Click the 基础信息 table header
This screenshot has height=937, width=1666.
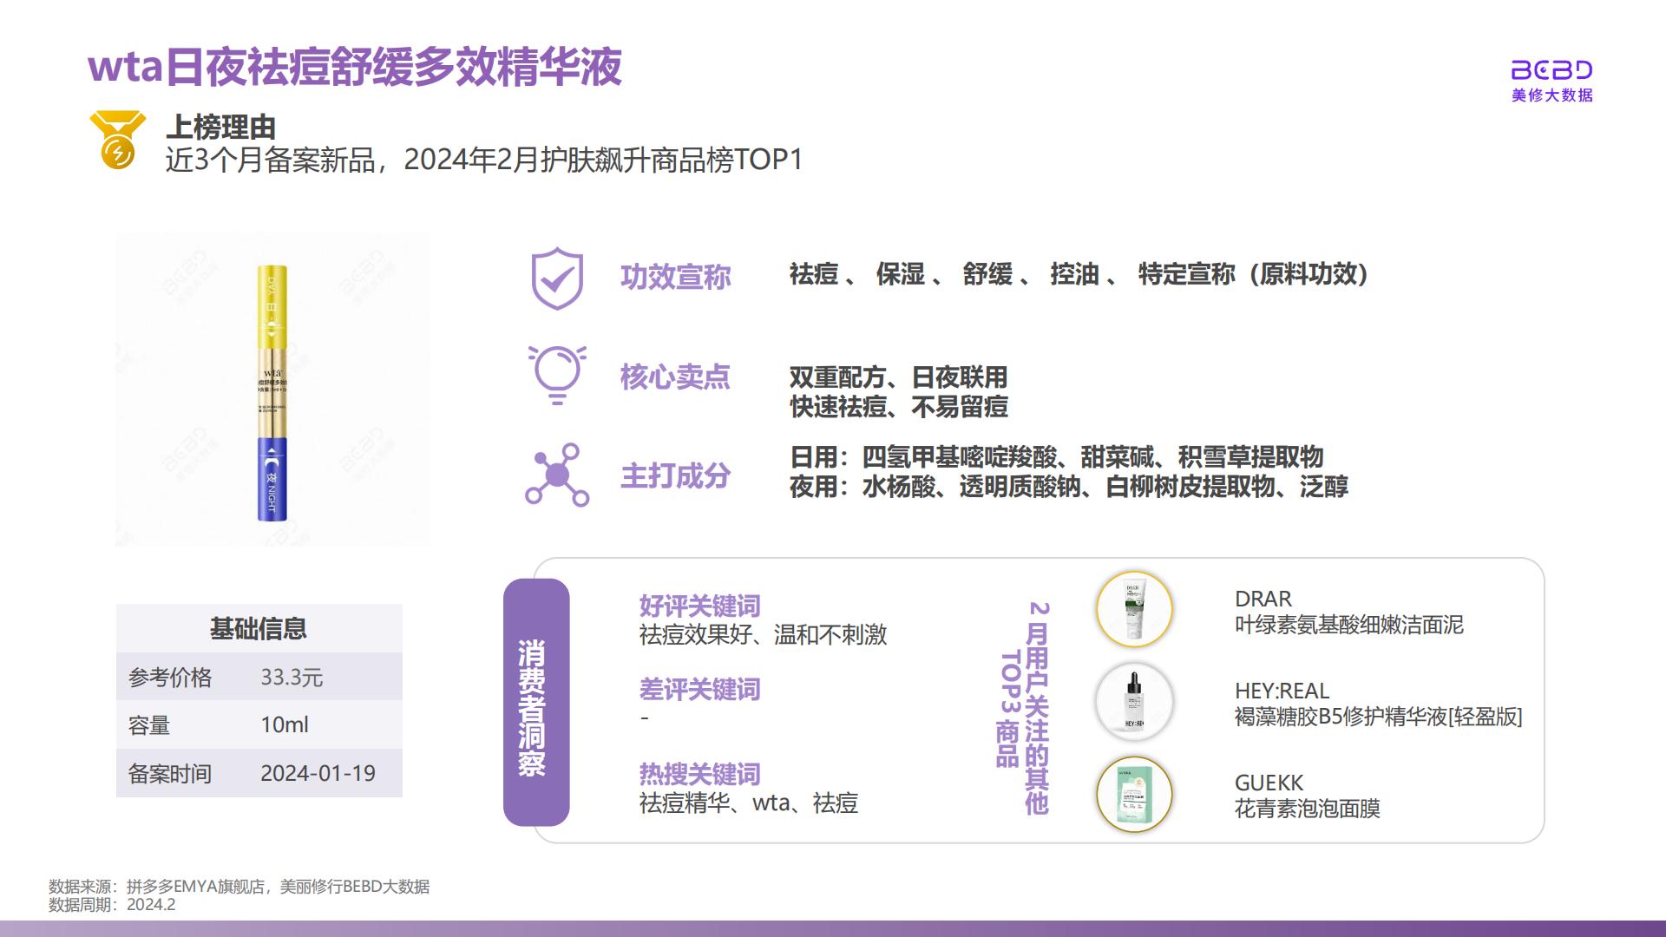click(x=259, y=628)
